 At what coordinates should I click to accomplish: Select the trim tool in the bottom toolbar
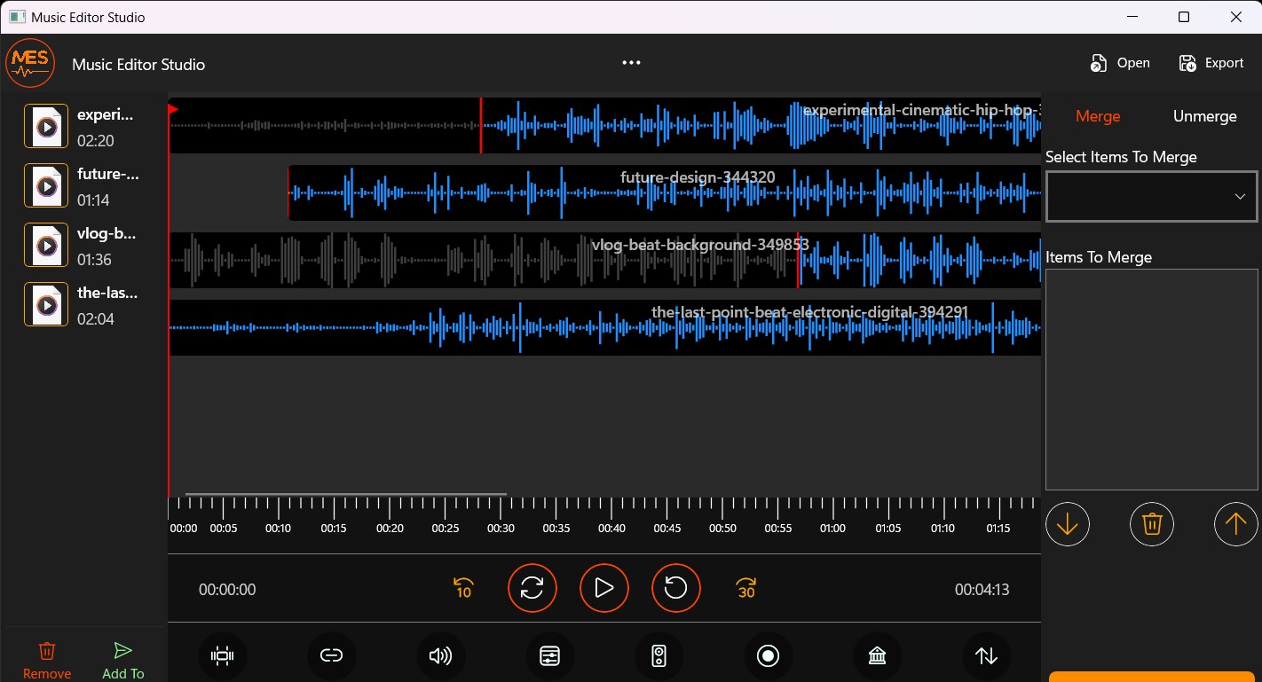tap(223, 656)
